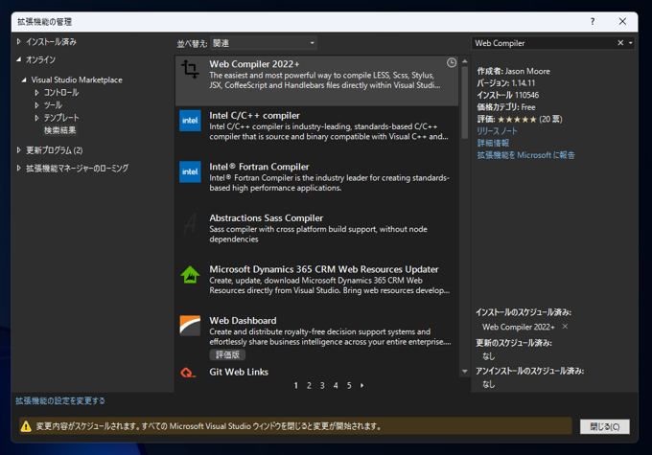652x455 pixels.
Task: Close the extension manager window with the title-bar X
Action: (622, 22)
